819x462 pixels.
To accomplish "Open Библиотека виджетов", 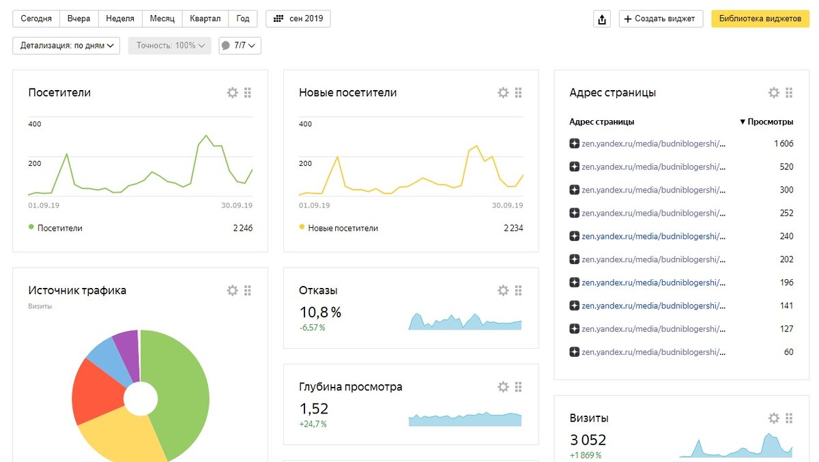I will (760, 19).
